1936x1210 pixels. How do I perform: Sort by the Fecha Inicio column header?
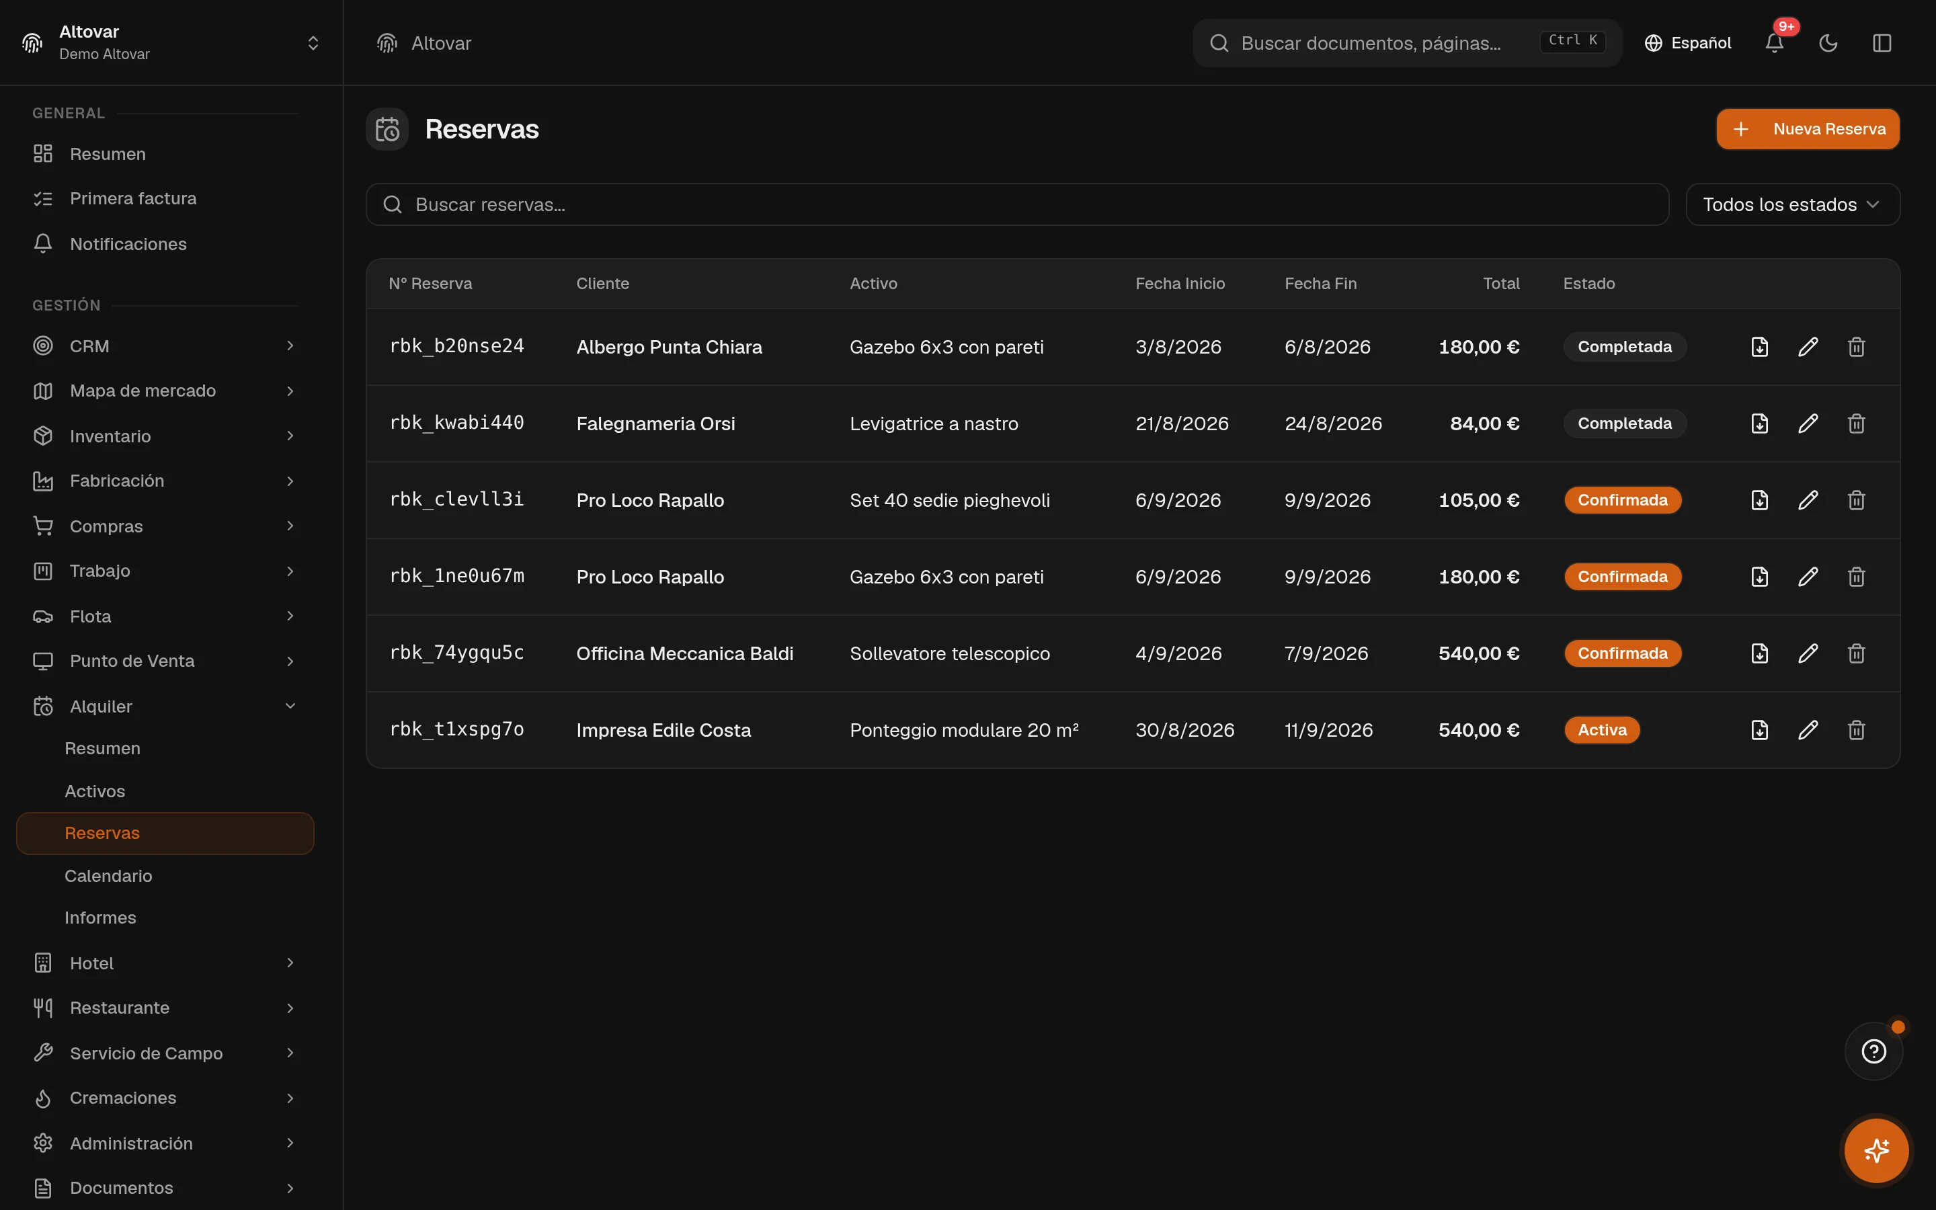coord(1180,283)
